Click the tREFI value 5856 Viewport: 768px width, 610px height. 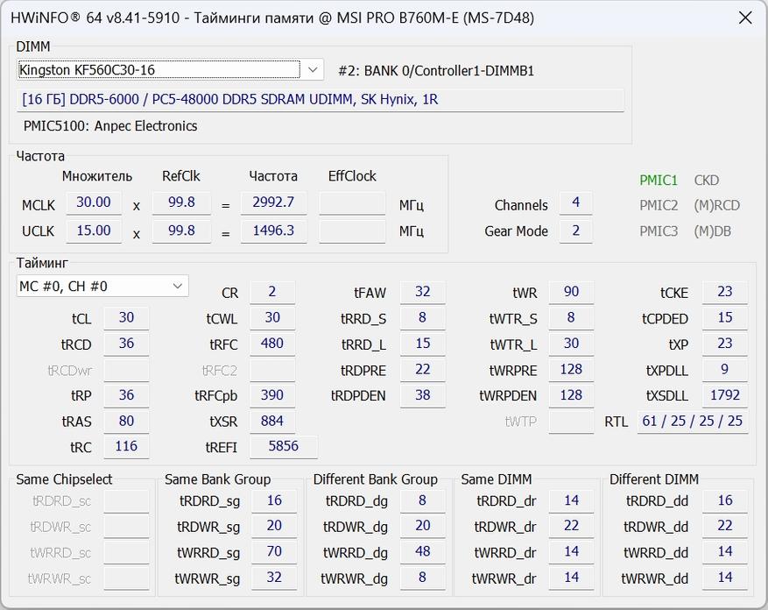click(x=284, y=446)
